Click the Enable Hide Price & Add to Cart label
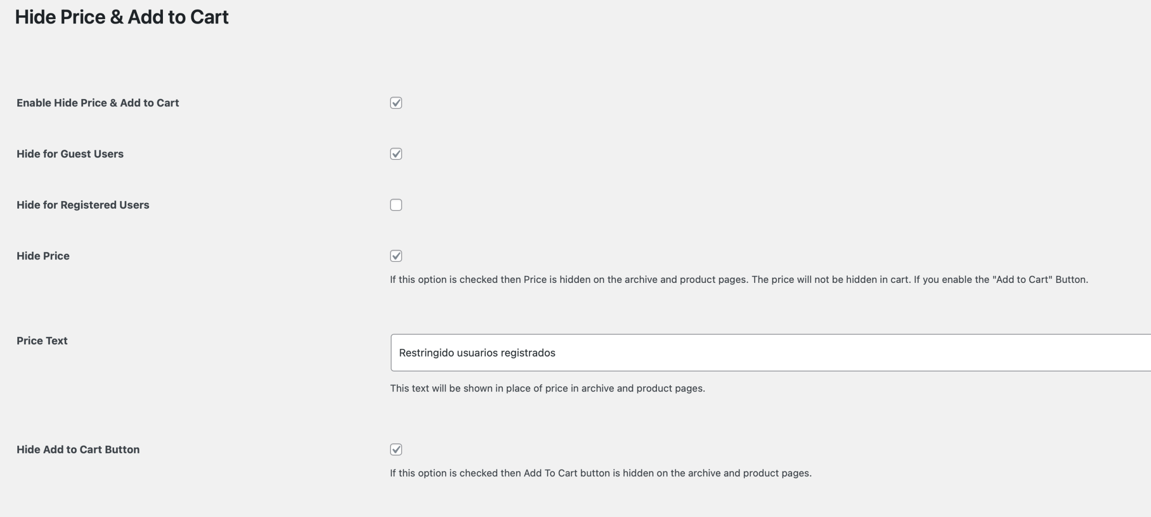 98,103
